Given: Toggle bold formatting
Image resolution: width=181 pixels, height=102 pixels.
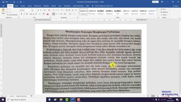Looking at the screenshot, I should tap(21, 14).
